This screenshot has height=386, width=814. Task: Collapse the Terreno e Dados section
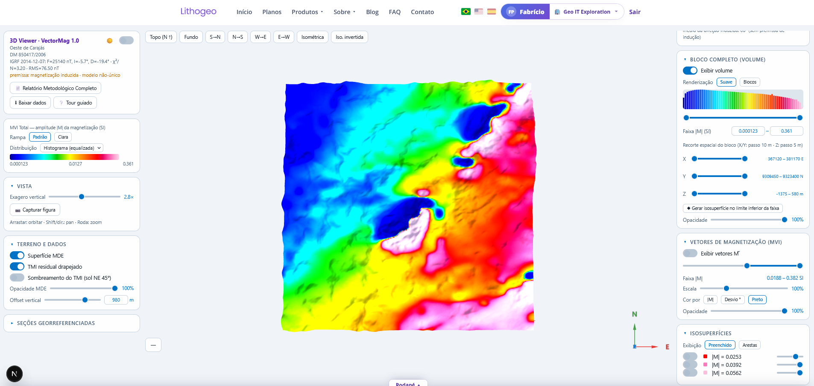pos(38,244)
